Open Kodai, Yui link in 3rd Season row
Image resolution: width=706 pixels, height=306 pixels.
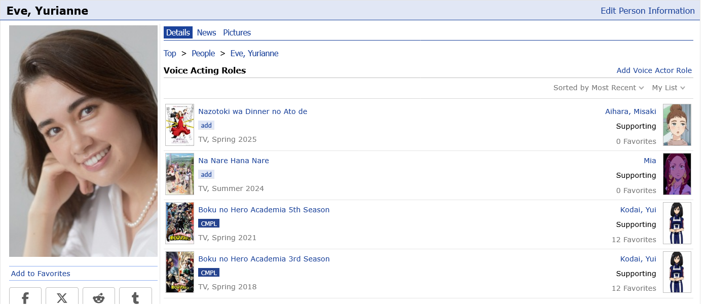tap(638, 259)
